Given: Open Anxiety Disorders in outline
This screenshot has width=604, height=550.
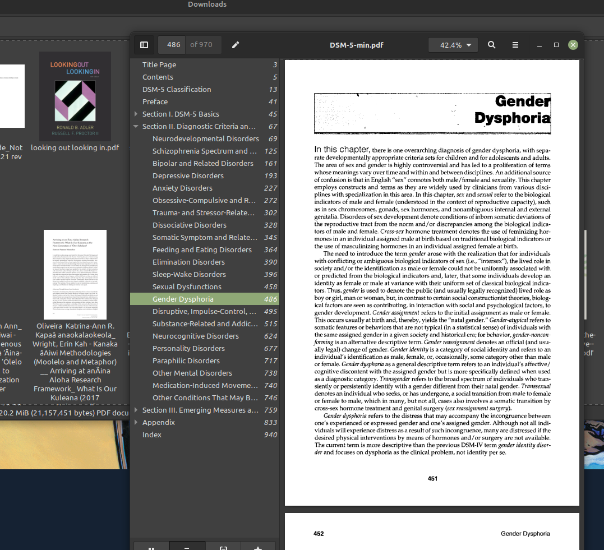Looking at the screenshot, I should coord(205,188).
